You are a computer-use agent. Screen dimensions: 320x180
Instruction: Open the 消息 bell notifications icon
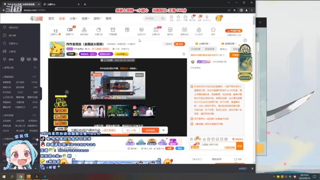coord(199,17)
